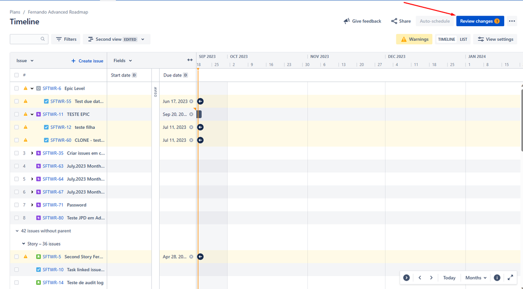This screenshot has height=289, width=523.
Task: Jump to Today on the timeline
Action: (x=449, y=277)
